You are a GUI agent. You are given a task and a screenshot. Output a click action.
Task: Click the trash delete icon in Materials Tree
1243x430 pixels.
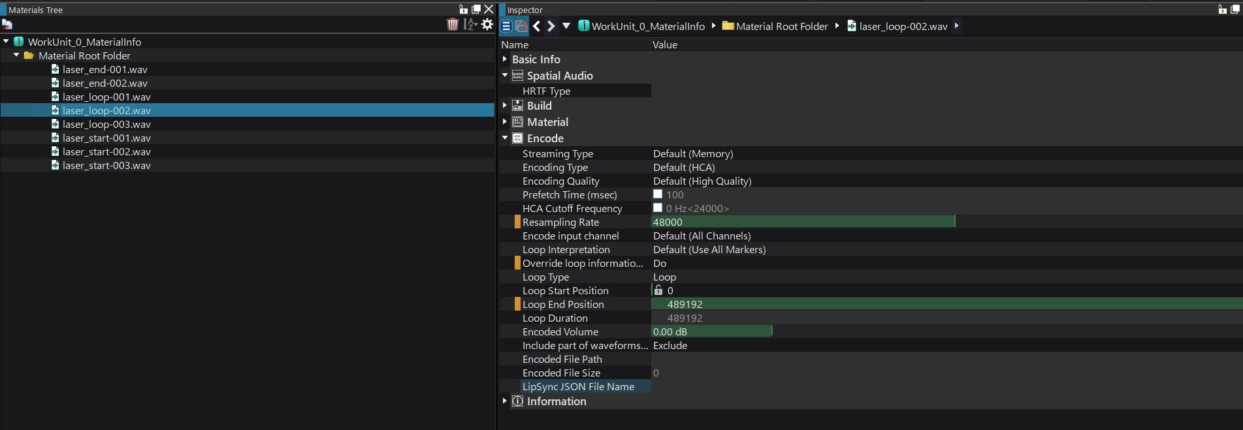pyautogui.click(x=452, y=25)
